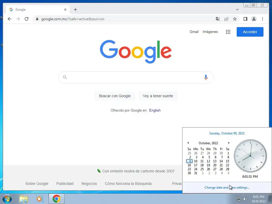Go to next month in calendar
Screen dimensions: 272x204
coord(229,143)
